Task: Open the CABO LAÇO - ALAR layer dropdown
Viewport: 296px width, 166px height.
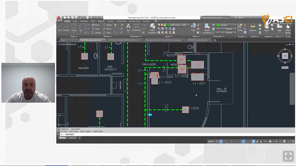Action: pyautogui.click(x=174, y=25)
